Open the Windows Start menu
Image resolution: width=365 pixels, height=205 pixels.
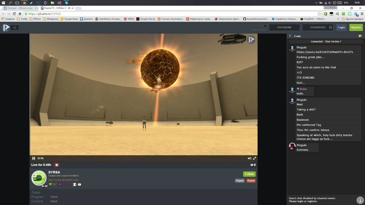[x=4, y=3]
